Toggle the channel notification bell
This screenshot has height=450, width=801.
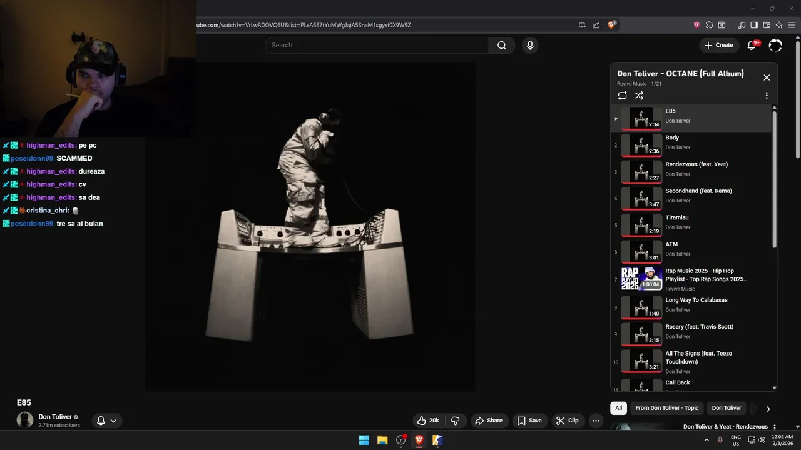(101, 421)
